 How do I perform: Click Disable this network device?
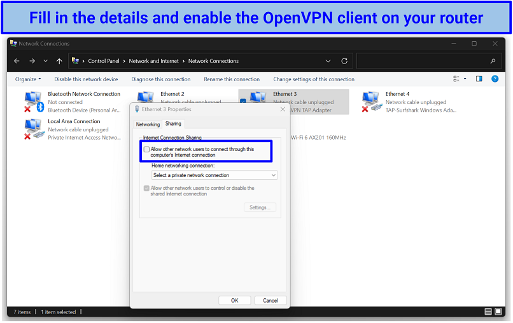point(86,79)
